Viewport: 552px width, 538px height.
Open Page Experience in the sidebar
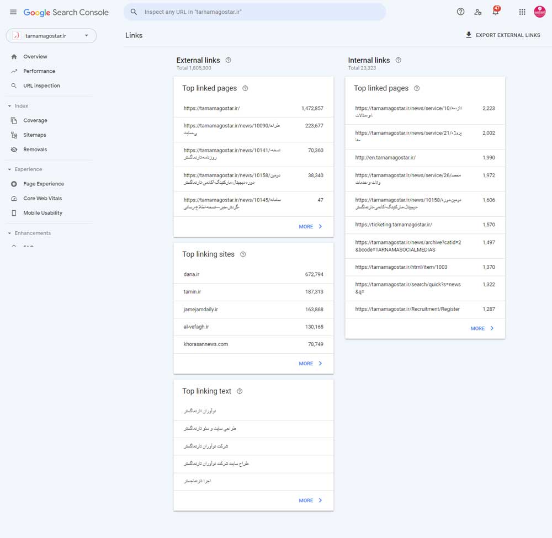coord(44,184)
